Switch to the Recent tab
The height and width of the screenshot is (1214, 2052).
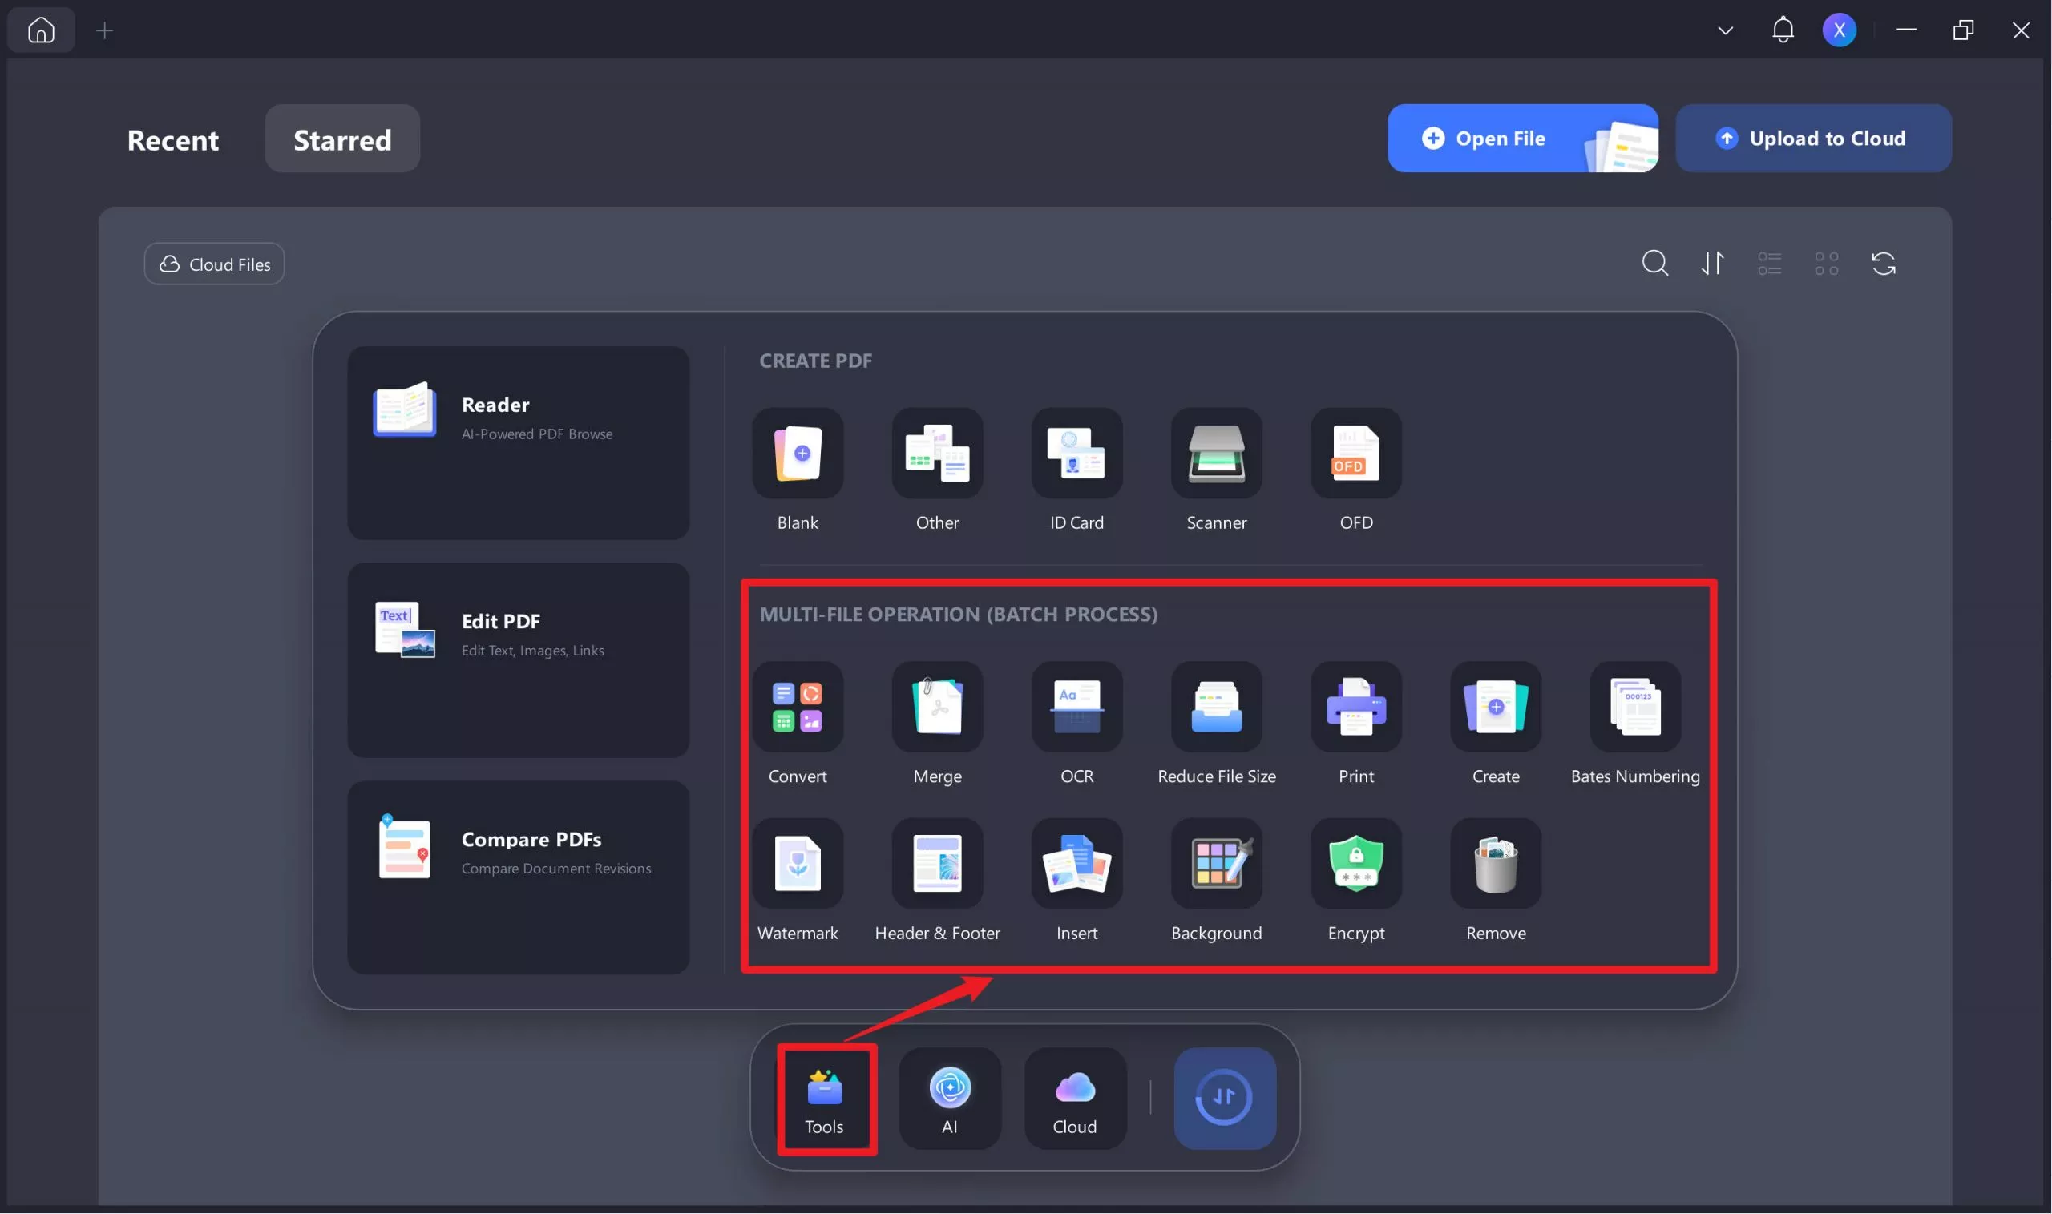click(x=172, y=139)
